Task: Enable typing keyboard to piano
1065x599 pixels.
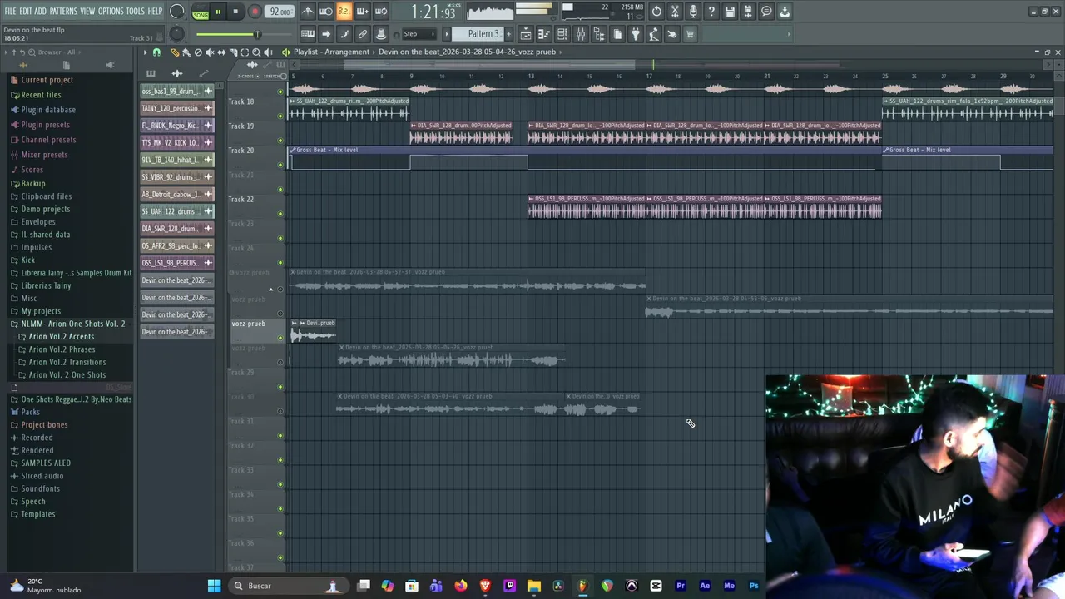Action: click(x=308, y=34)
